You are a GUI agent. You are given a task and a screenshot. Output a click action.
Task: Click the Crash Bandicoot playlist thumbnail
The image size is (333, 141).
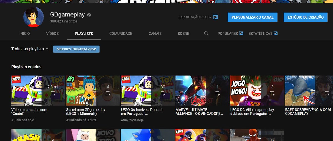pyautogui.click(x=38, y=135)
